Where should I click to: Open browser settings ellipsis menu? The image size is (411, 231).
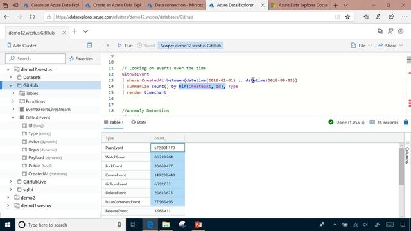point(404,17)
